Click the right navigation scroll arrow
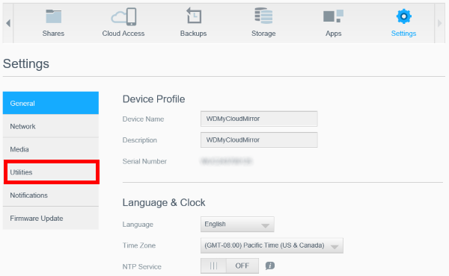449x276 pixels. pyautogui.click(x=439, y=23)
